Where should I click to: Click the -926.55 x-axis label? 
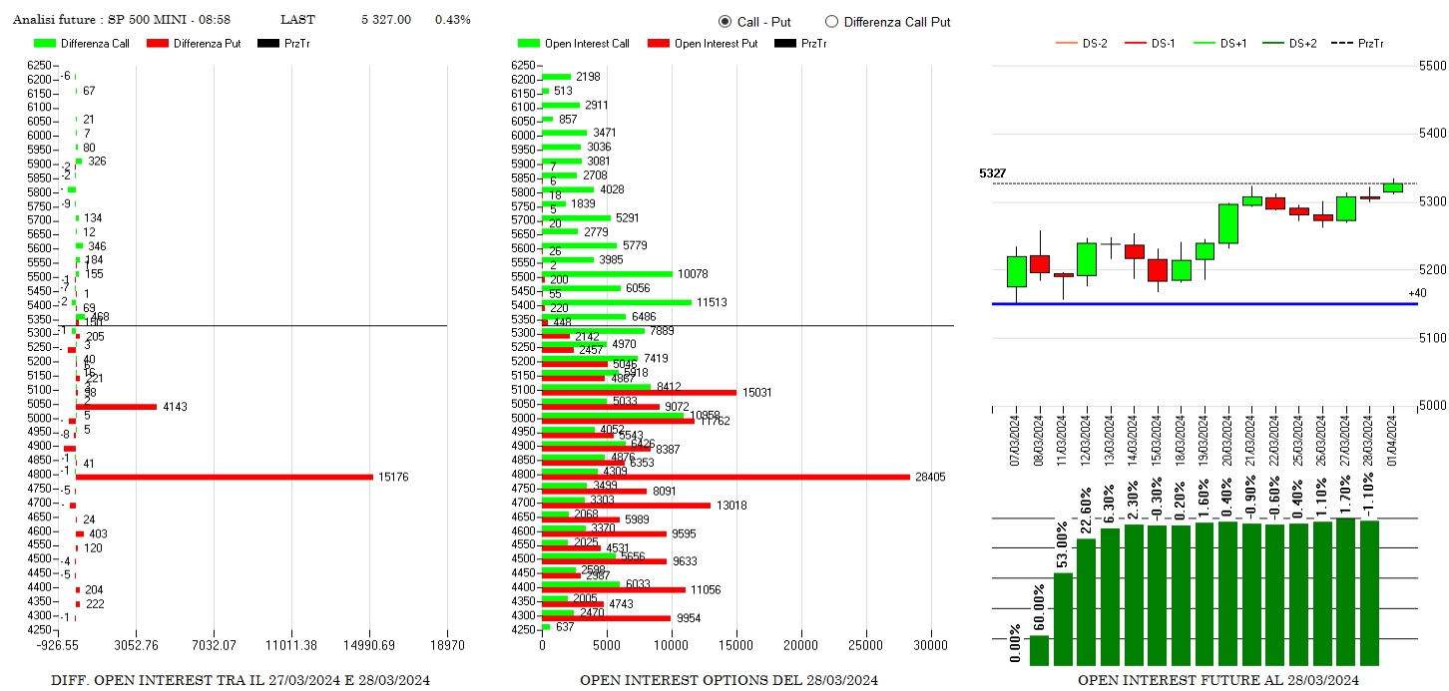coord(57,646)
